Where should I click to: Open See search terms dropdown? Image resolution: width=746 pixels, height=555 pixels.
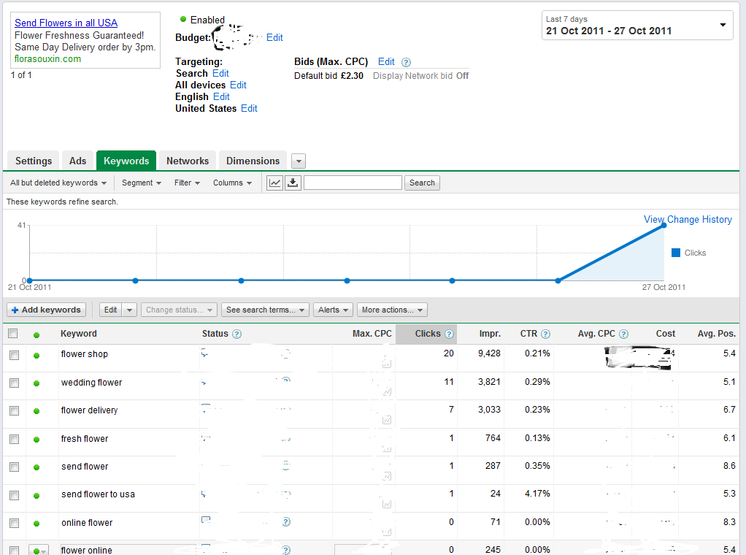point(265,310)
